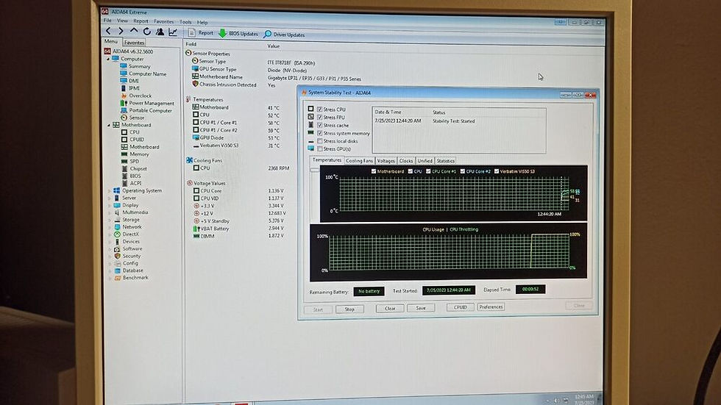Open the Security tree entry
This screenshot has height=405, width=721.
click(131, 256)
